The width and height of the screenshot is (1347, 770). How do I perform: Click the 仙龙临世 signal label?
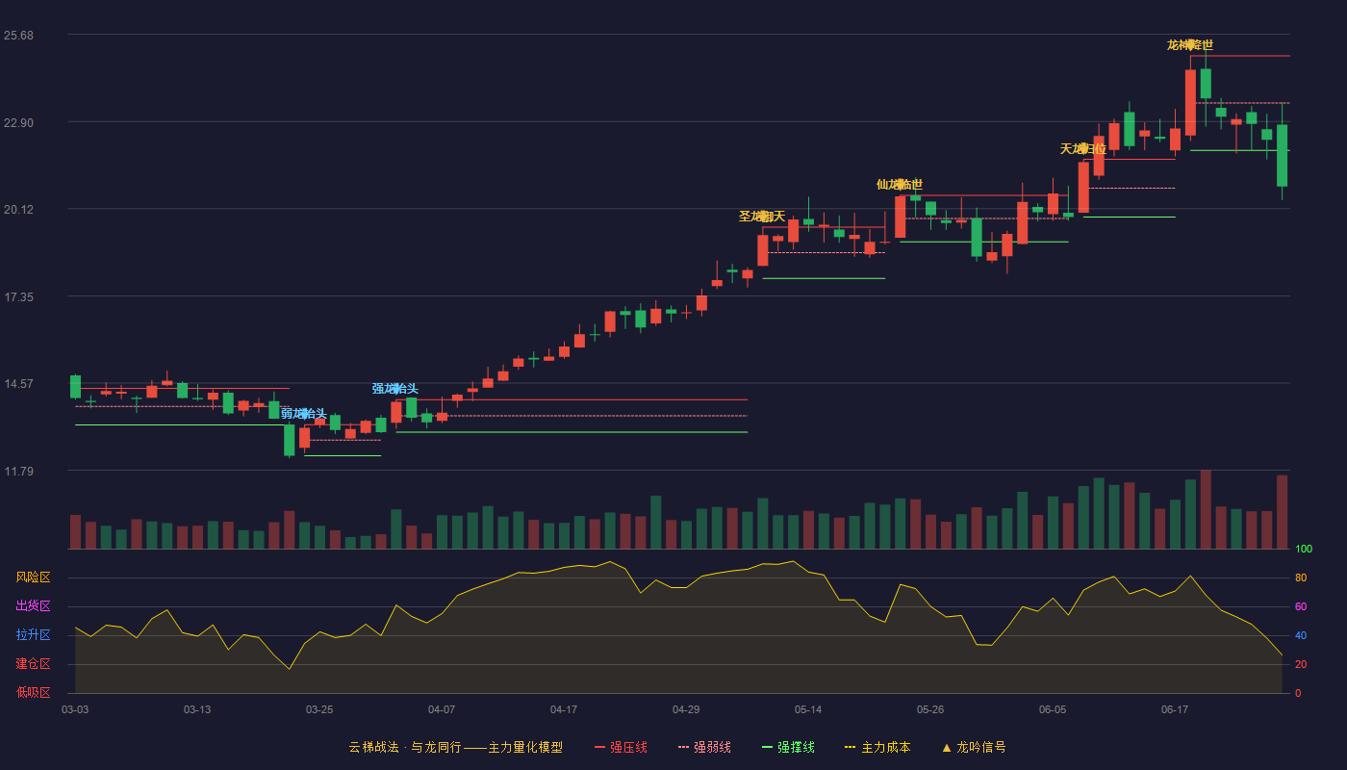900,185
